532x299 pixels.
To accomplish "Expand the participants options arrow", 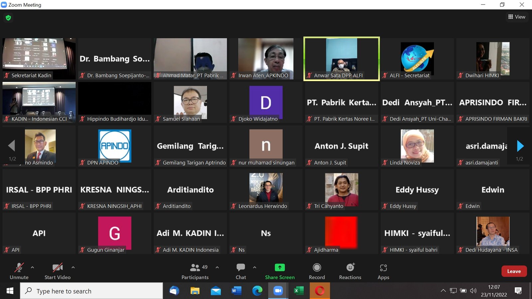I will point(217,267).
